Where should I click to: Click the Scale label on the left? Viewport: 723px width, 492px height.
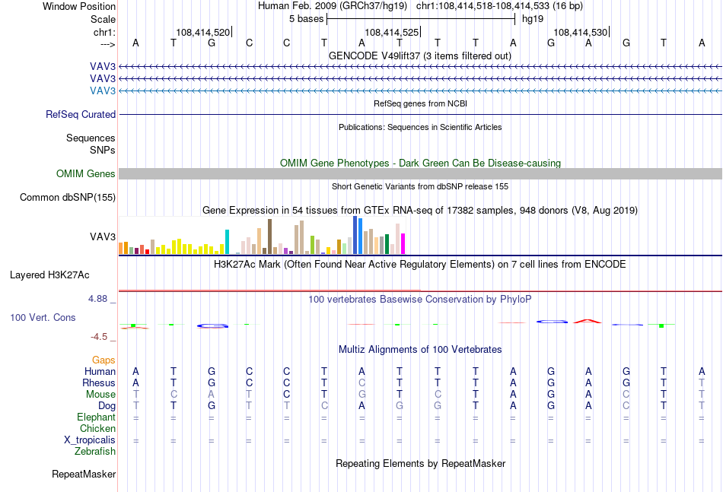click(x=103, y=19)
